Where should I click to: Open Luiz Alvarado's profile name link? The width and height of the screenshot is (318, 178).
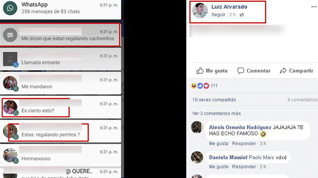coord(229,7)
